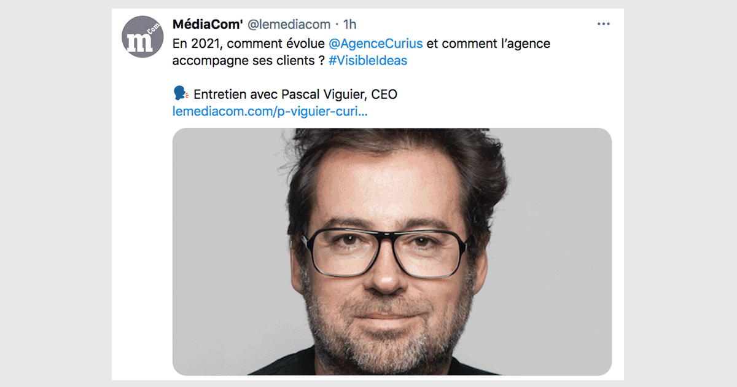The width and height of the screenshot is (737, 387).
Task: Open the tweet's three-dot more menu
Action: point(604,25)
